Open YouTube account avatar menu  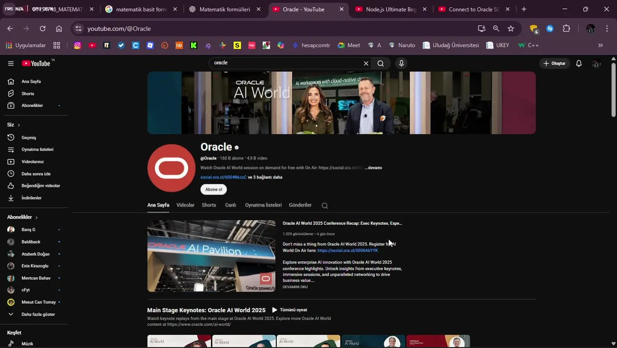click(x=597, y=63)
